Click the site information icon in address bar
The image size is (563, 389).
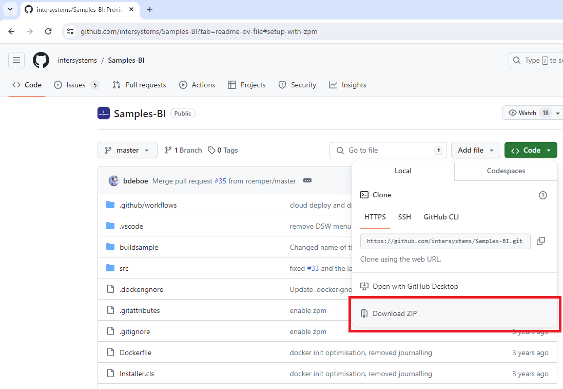(71, 31)
